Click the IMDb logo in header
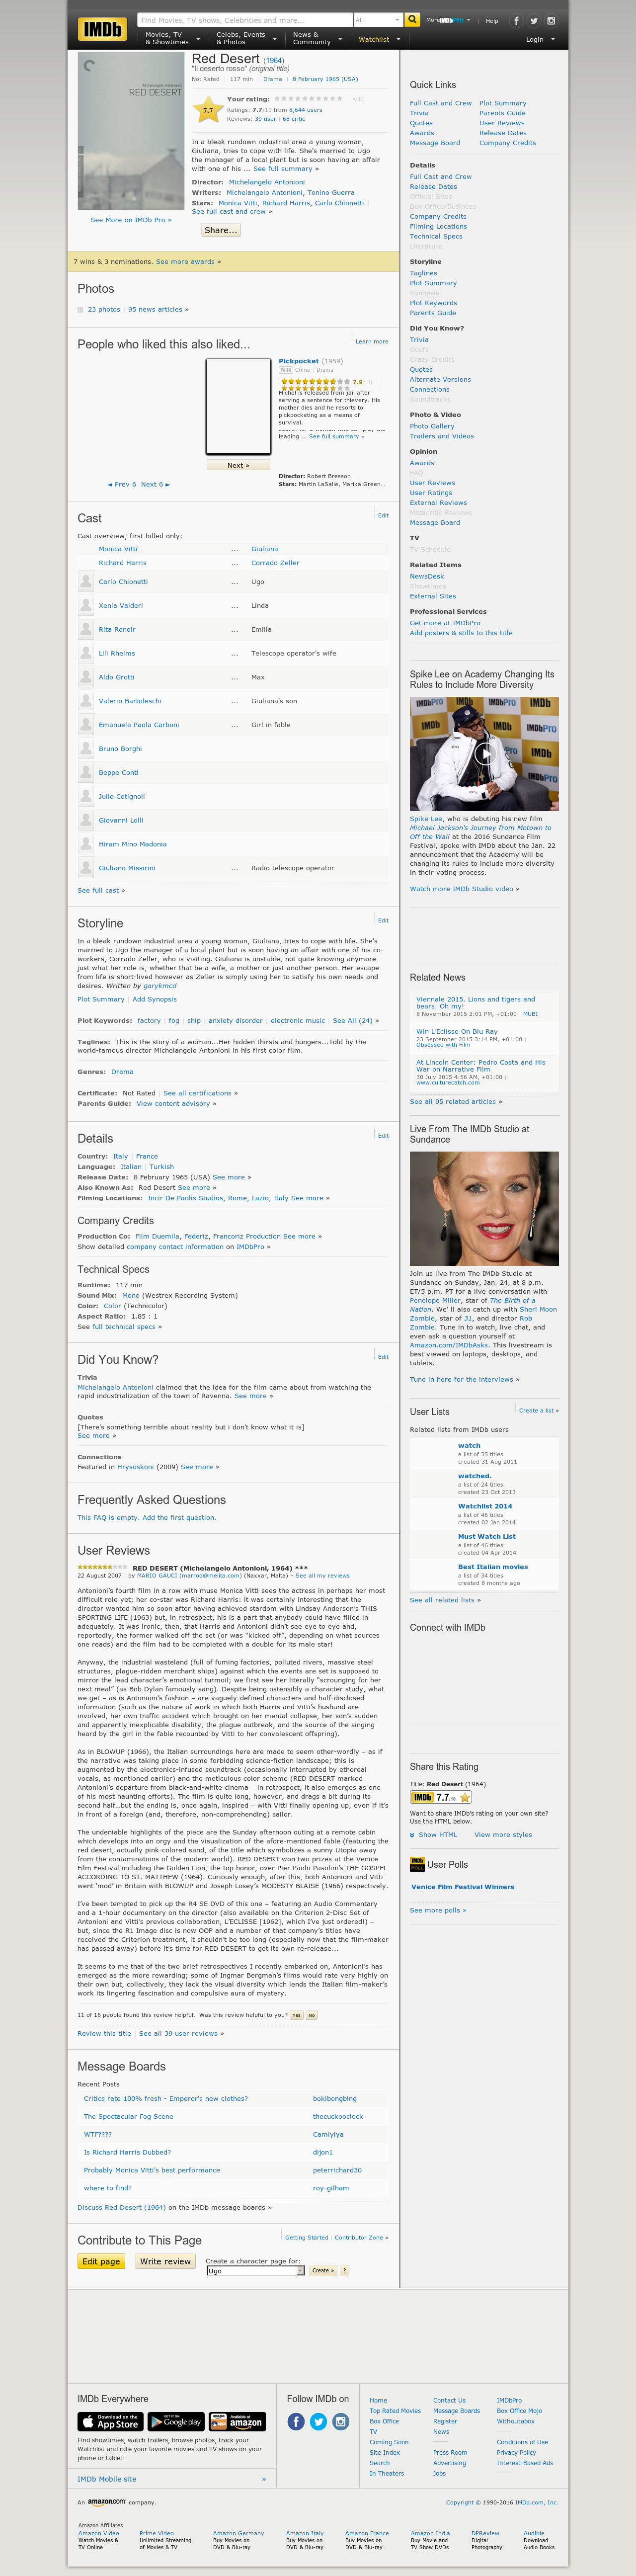Image resolution: width=636 pixels, height=2576 pixels. pos(103,29)
